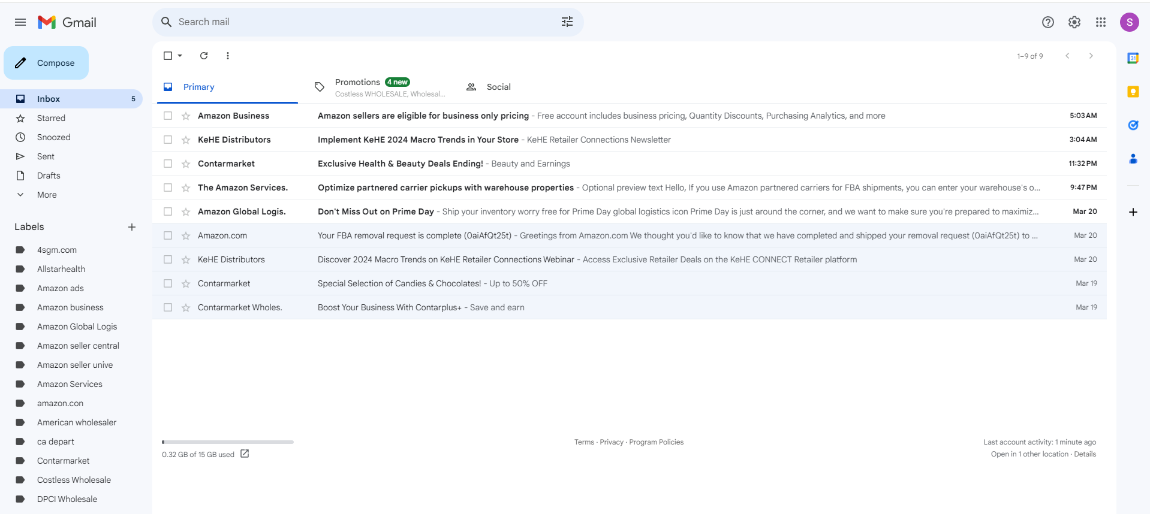
Task: Open the account avatar S
Action: [1130, 22]
